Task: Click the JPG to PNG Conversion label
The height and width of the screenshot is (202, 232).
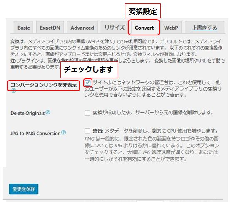Action: click(x=35, y=134)
